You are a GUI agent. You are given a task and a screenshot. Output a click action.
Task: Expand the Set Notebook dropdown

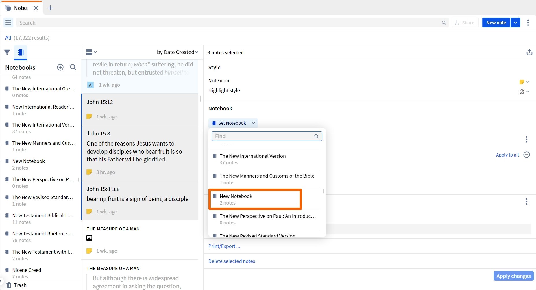pos(233,123)
